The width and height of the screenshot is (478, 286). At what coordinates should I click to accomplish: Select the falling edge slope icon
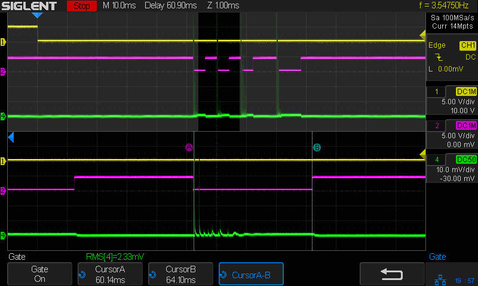coord(439,57)
